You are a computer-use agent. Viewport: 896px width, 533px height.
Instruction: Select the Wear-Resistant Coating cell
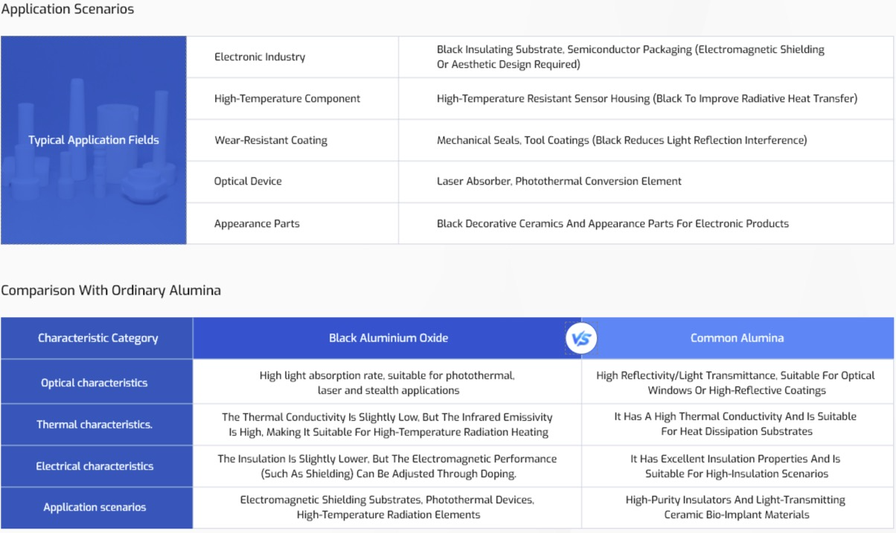pos(271,140)
